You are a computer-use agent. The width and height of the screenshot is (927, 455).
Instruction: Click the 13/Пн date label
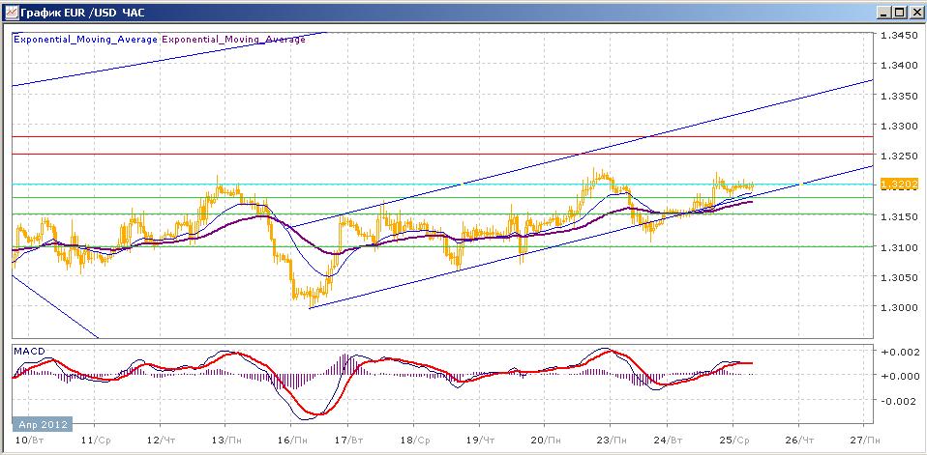click(x=225, y=441)
